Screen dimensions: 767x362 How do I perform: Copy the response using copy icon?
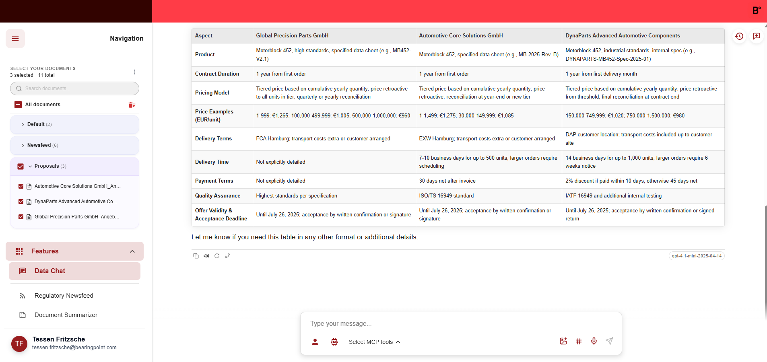tap(196, 256)
